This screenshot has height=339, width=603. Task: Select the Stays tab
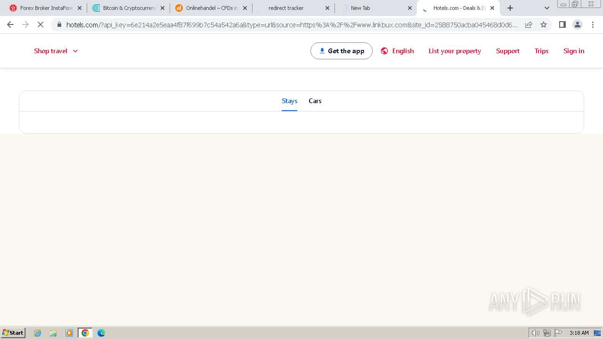coord(289,101)
